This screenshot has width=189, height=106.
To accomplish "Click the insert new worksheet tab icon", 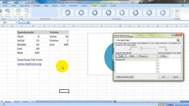I will coord(32,102).
